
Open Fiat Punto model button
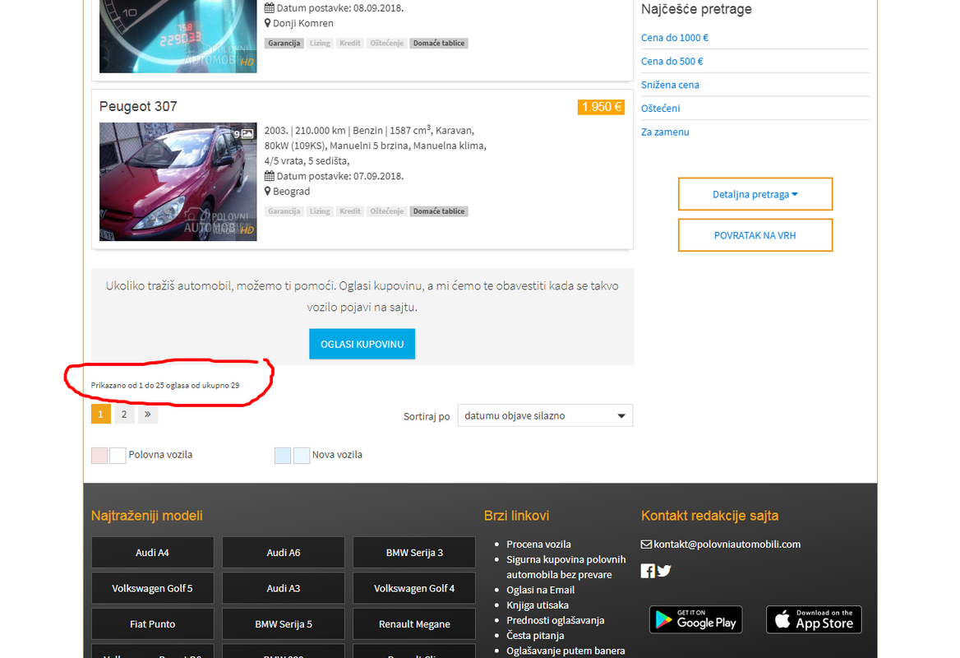click(152, 624)
